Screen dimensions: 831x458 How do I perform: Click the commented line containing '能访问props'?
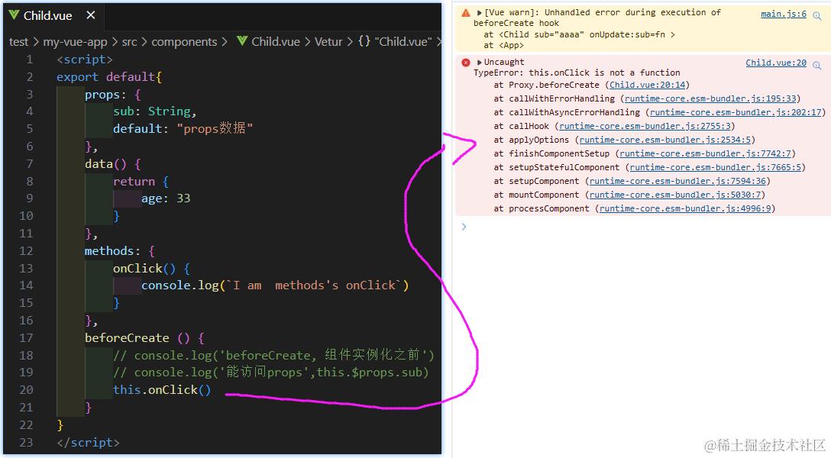(x=271, y=373)
